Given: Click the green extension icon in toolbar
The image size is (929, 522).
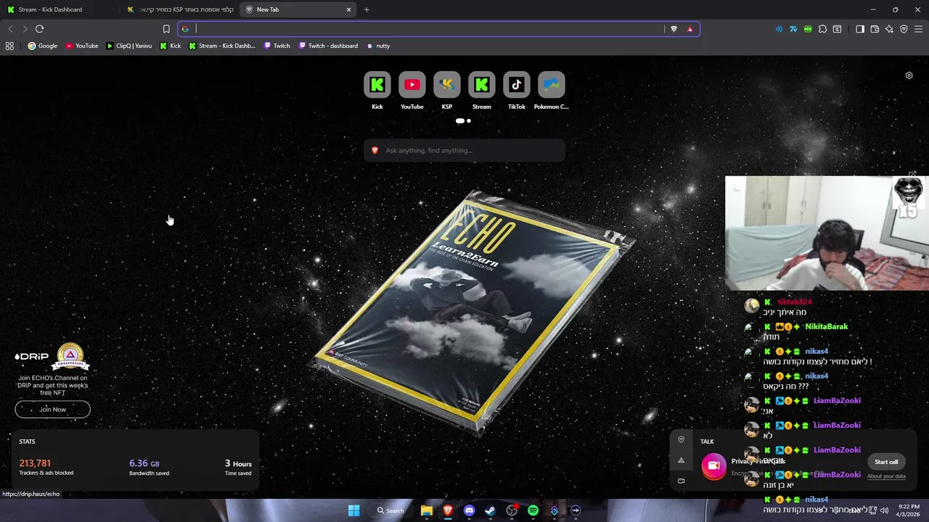Looking at the screenshot, I should (x=808, y=29).
